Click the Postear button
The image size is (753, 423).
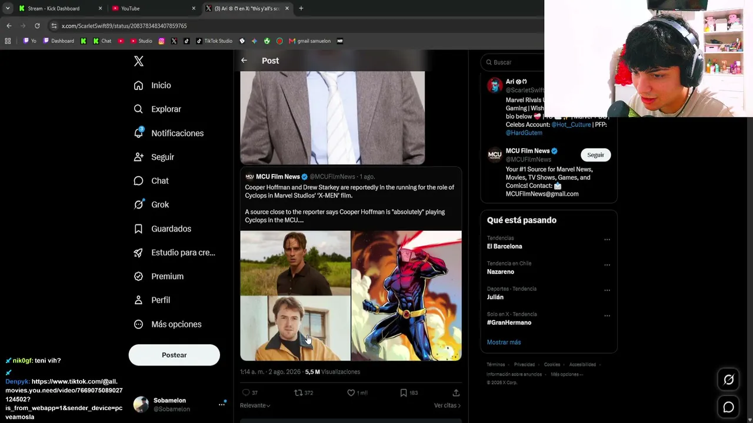tap(174, 355)
